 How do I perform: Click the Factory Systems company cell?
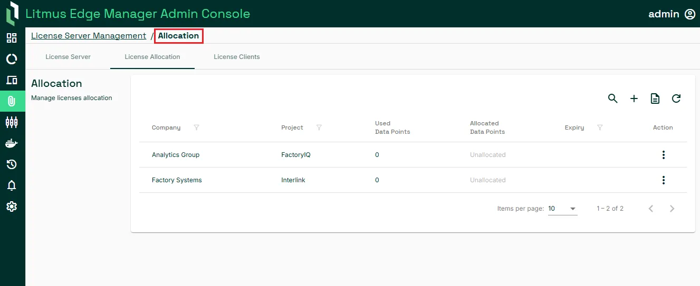point(177,180)
